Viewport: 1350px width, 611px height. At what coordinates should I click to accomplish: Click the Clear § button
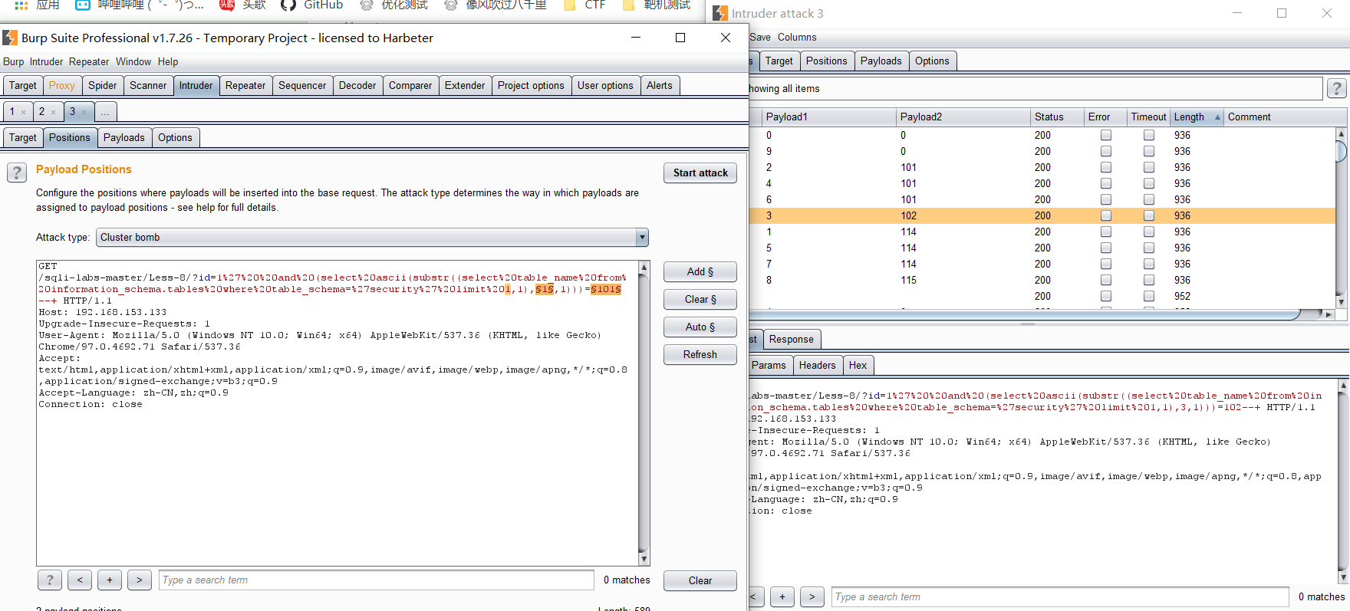(700, 300)
